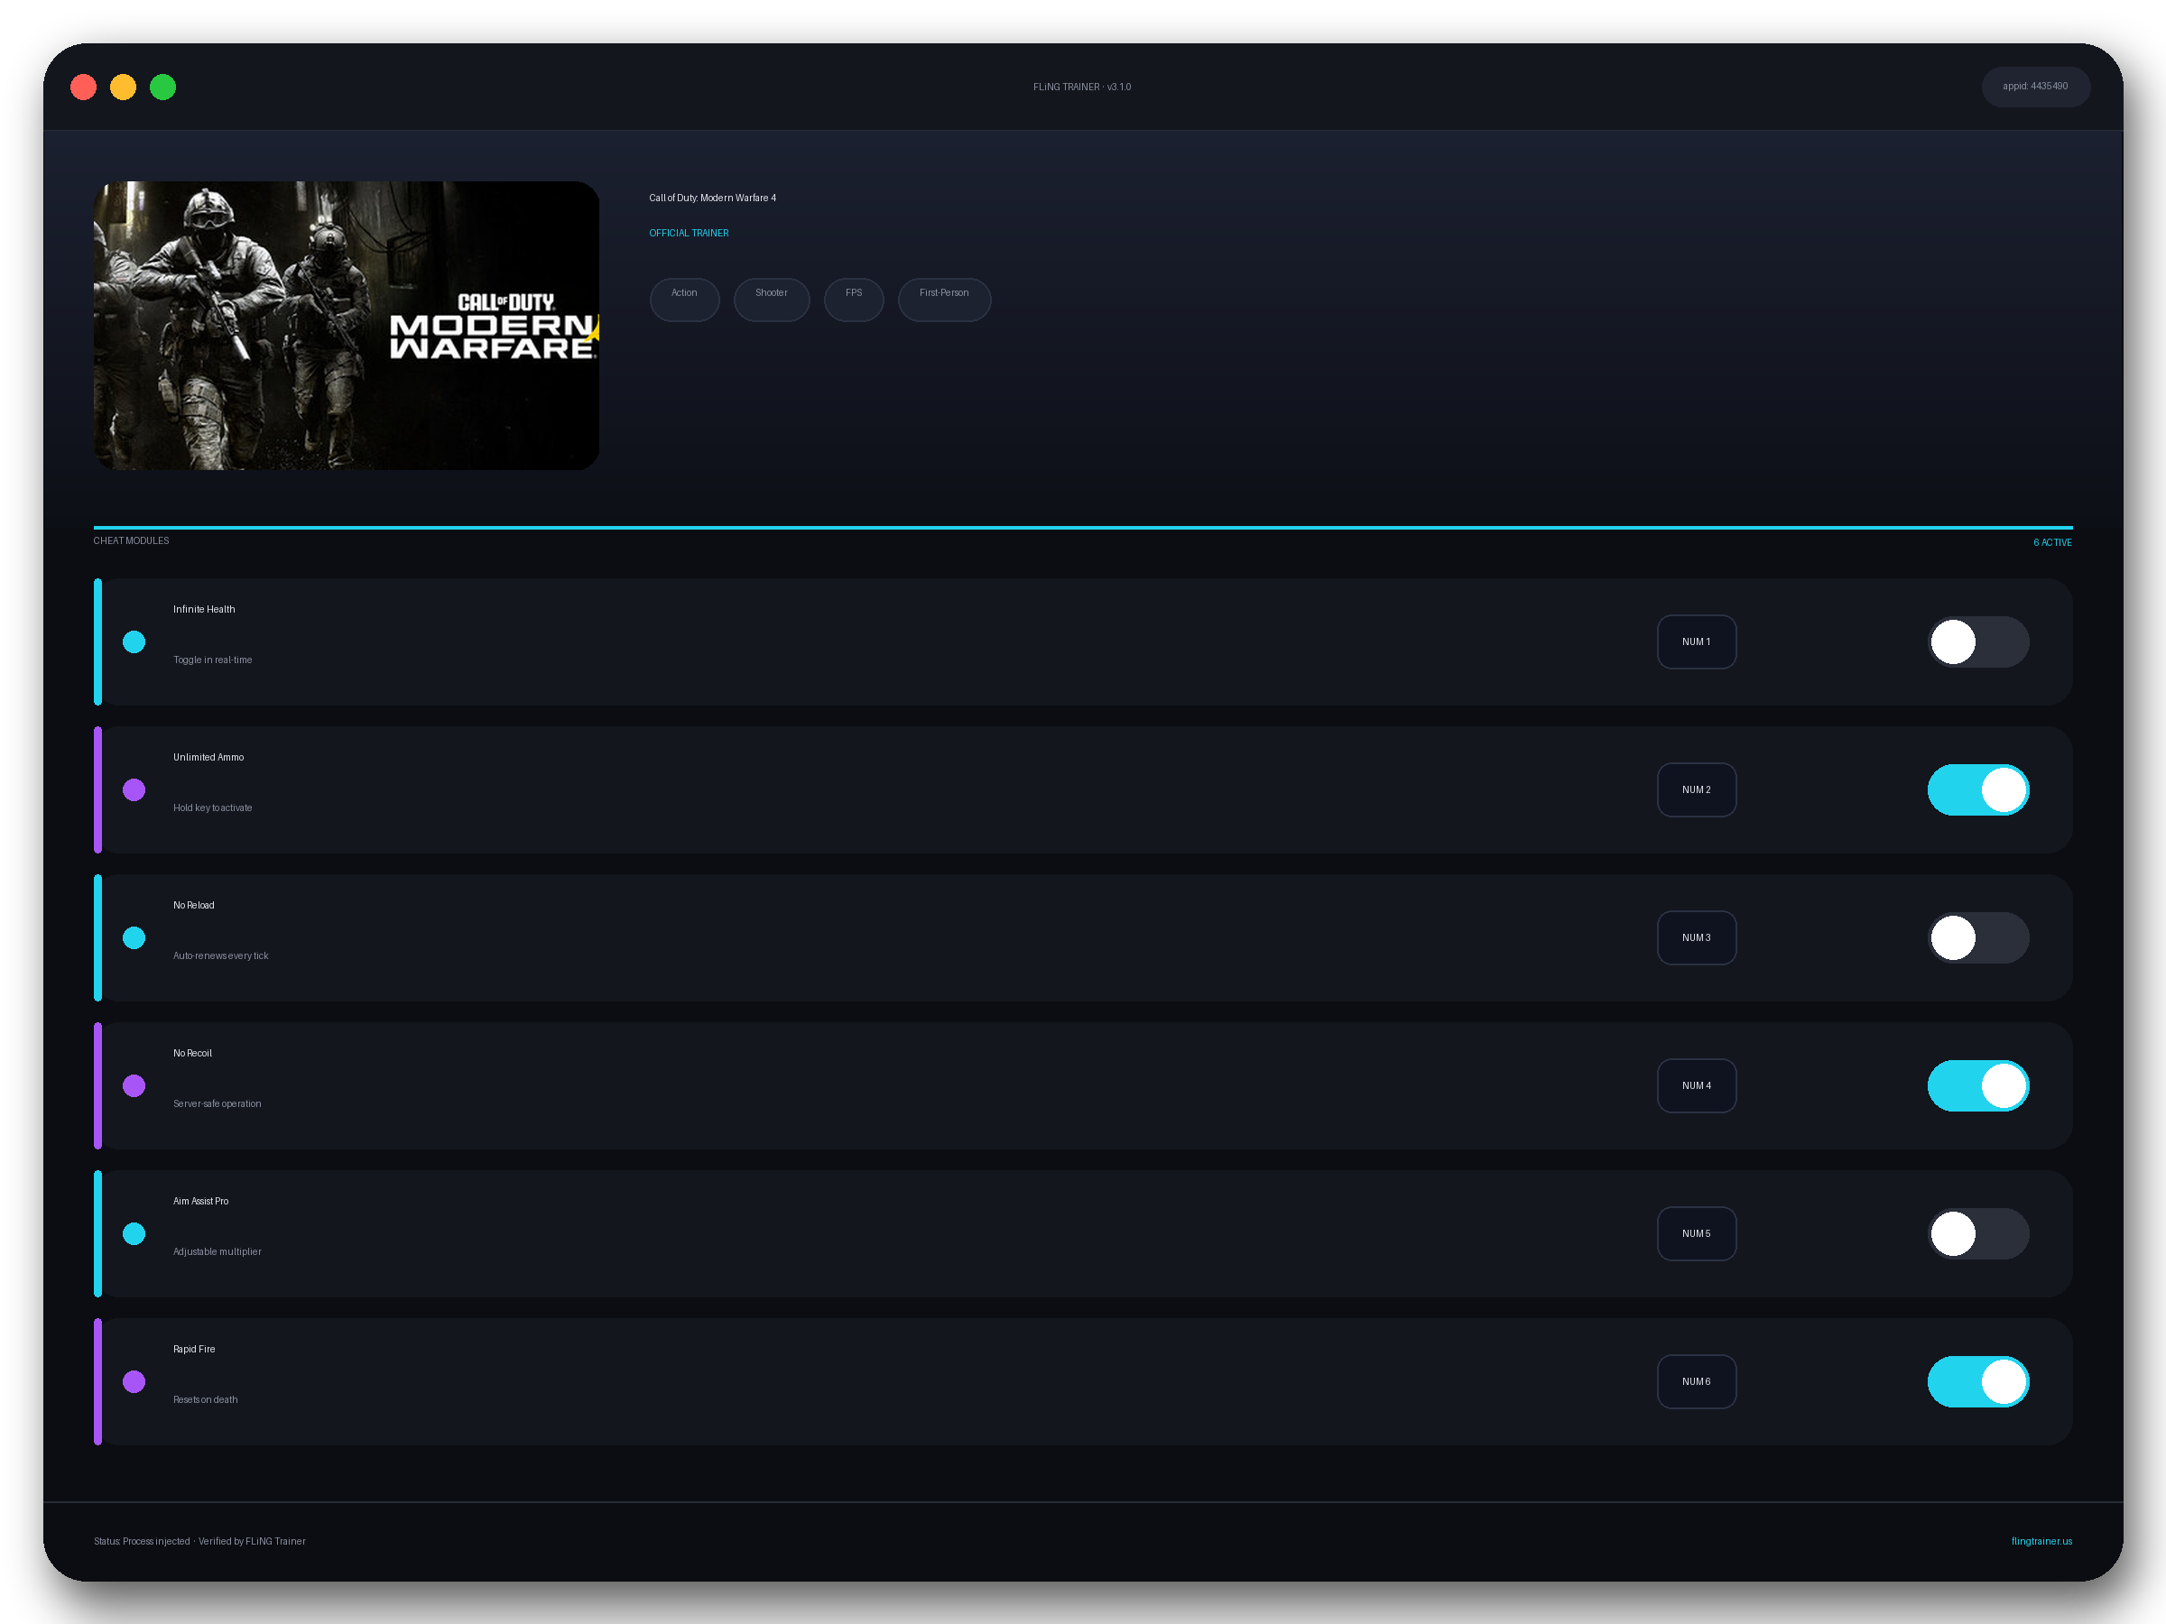Click the 'Adjustable multiplier' description

click(x=218, y=1251)
